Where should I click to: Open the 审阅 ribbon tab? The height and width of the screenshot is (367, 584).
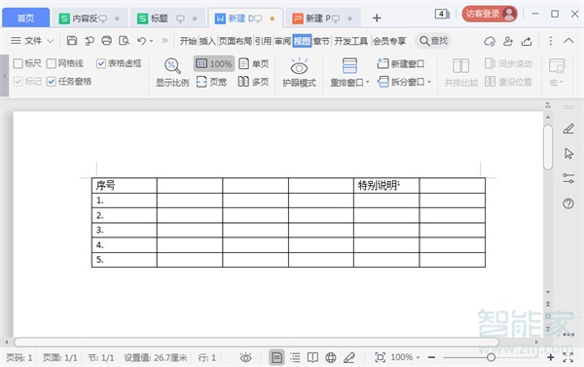282,41
